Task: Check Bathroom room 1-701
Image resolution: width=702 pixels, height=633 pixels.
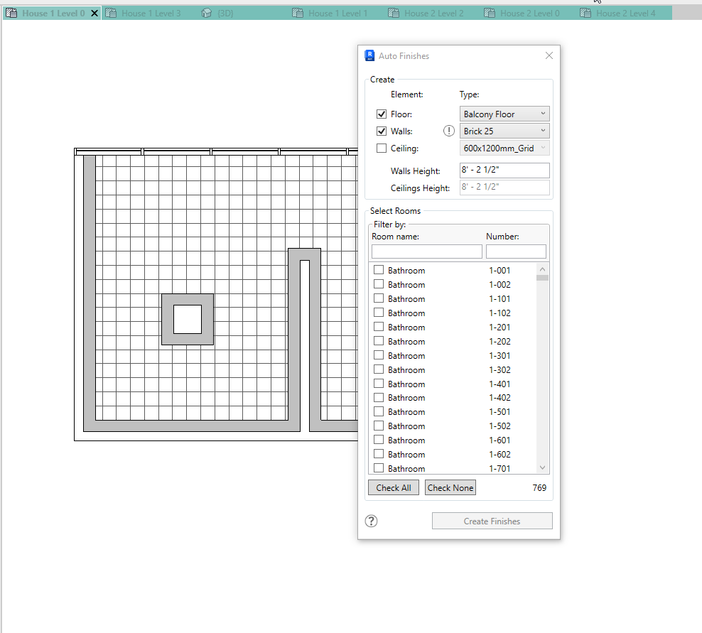Action: click(379, 468)
